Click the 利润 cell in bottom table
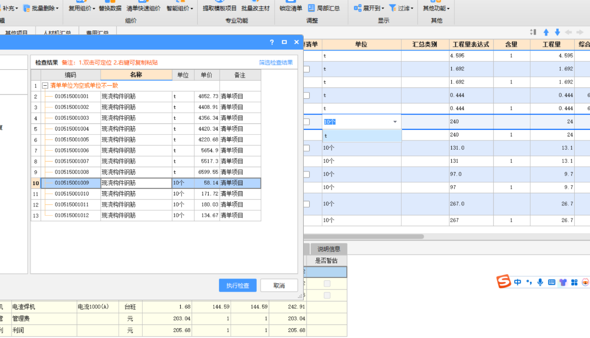 coord(44,330)
